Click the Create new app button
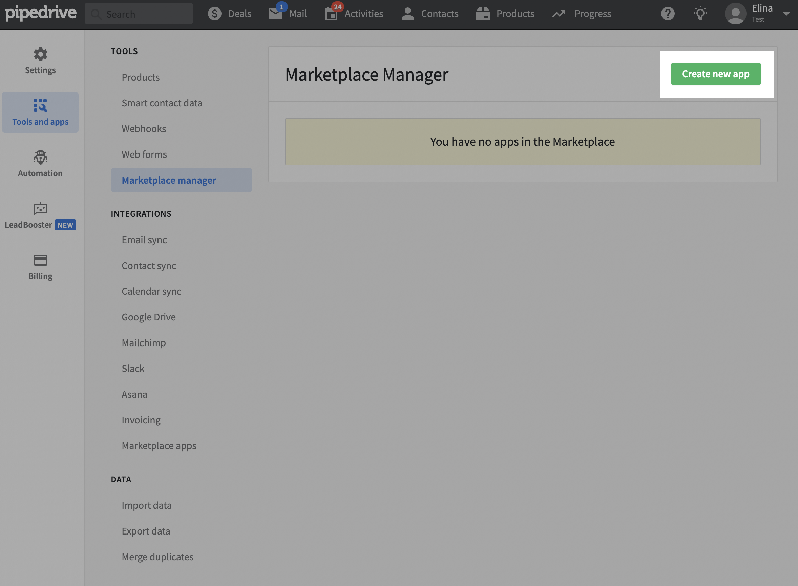798x586 pixels. 716,74
